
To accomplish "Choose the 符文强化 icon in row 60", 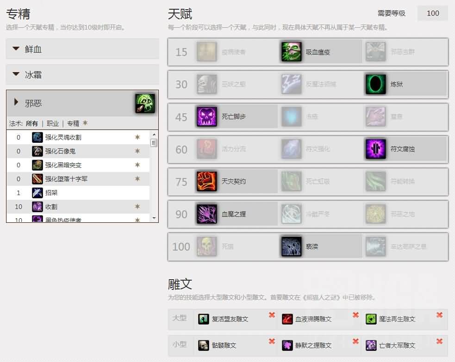I will [291, 149].
